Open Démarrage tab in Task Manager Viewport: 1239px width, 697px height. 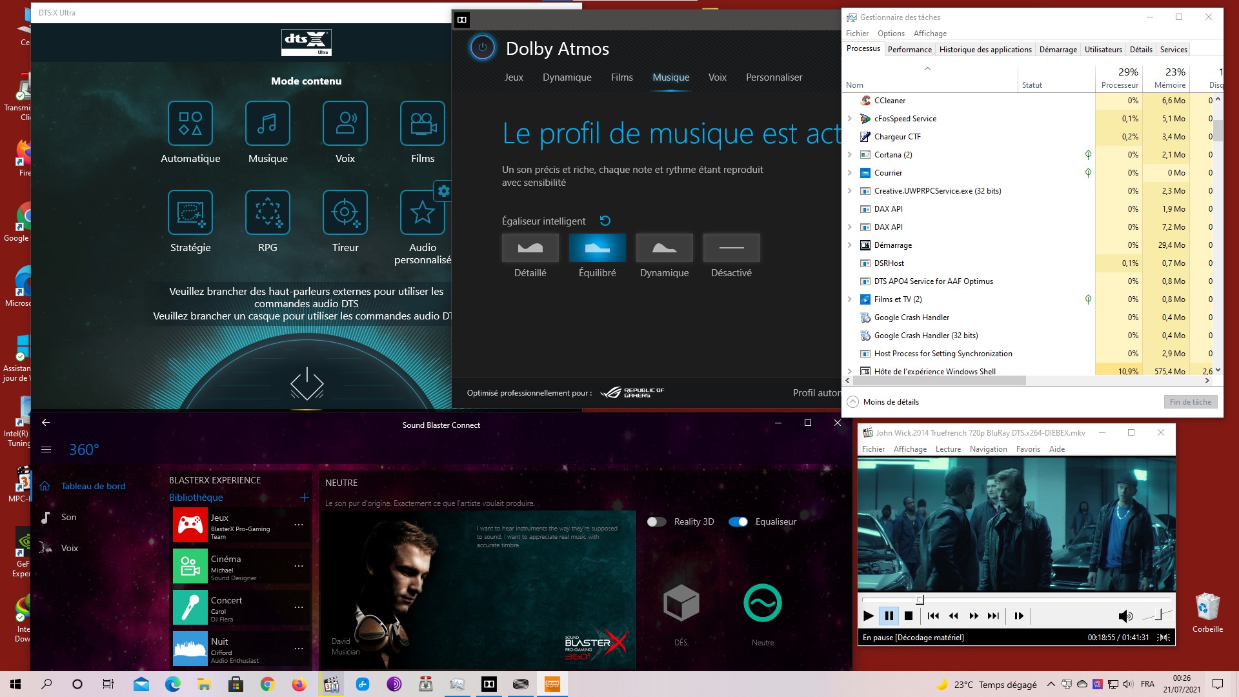(x=1058, y=50)
